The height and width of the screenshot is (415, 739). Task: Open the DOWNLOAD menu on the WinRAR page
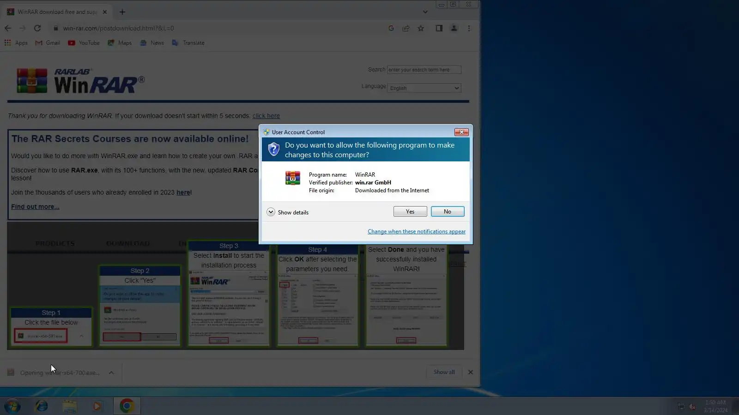128,243
